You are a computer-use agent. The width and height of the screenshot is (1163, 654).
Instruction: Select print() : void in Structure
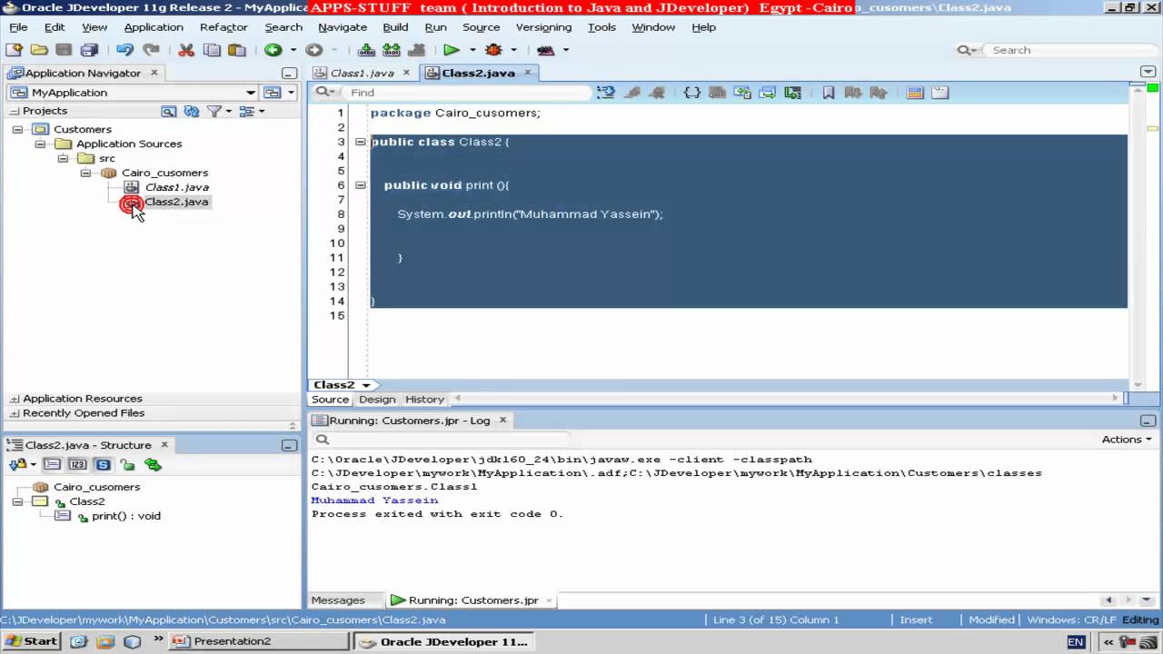125,516
